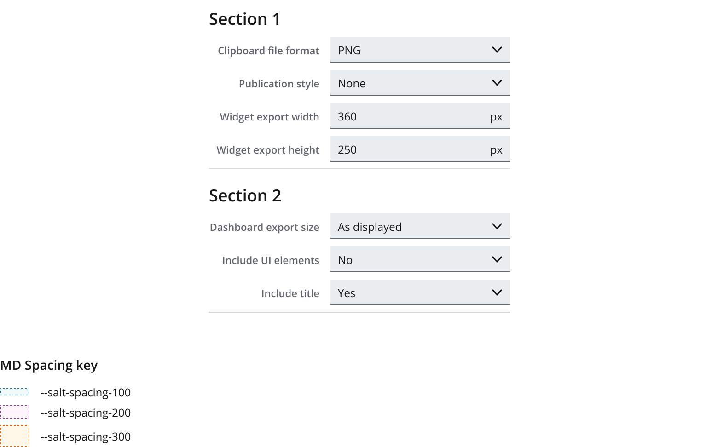Click the px unit in the height field
This screenshot has height=447, width=718.
pos(496,150)
